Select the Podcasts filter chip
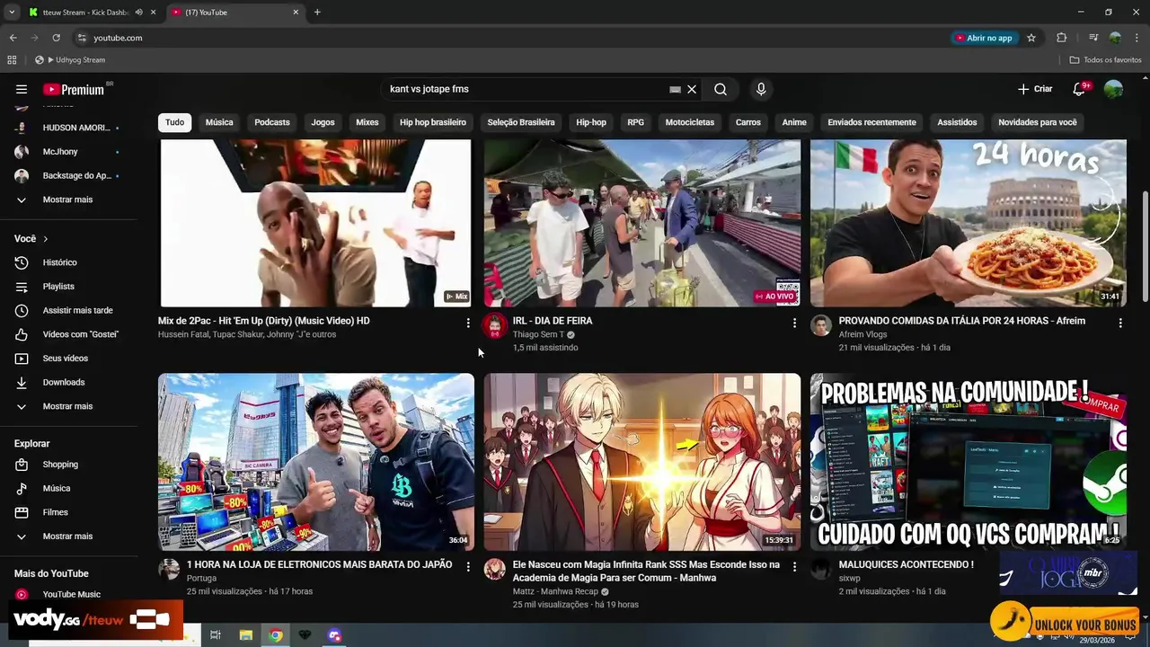 pyautogui.click(x=272, y=122)
